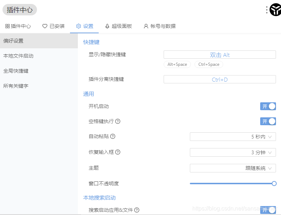This screenshot has width=281, height=215.
Task: Toggle the 开机启动 switch off
Action: 268,107
